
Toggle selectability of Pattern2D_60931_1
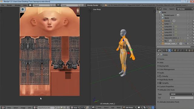coord(191,38)
